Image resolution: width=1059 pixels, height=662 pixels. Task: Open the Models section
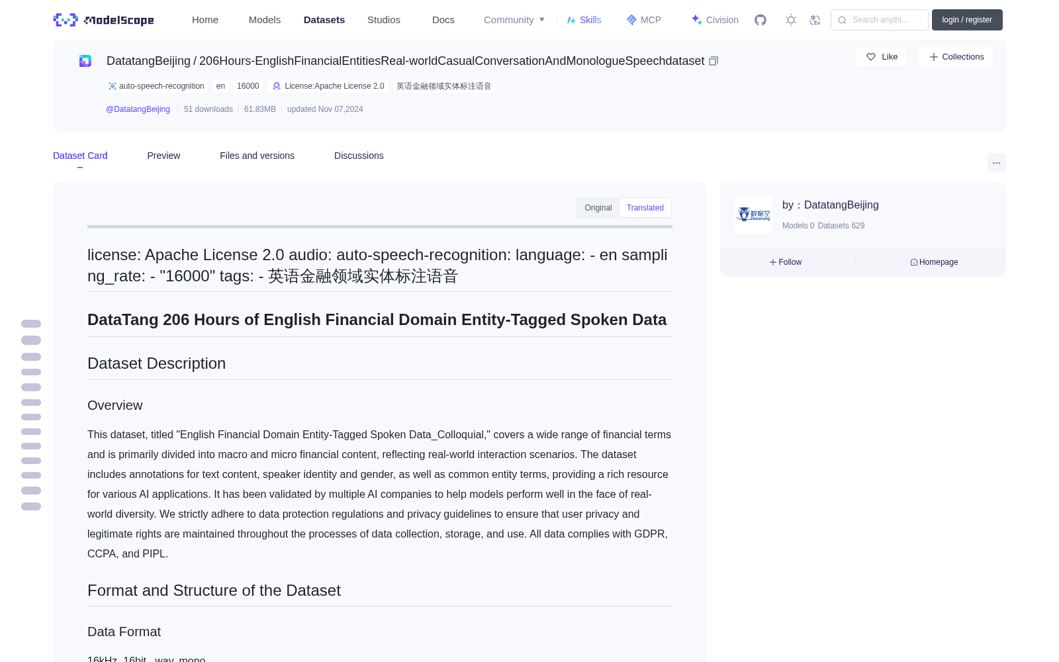tap(265, 20)
